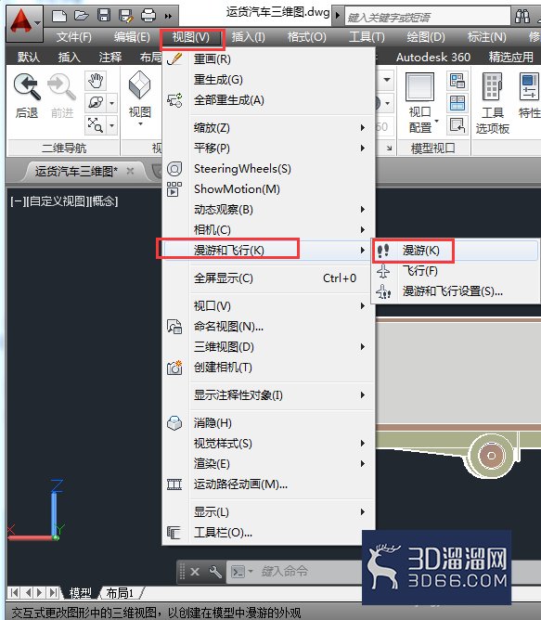Expand the 动态观察(B) submenu

tap(269, 210)
